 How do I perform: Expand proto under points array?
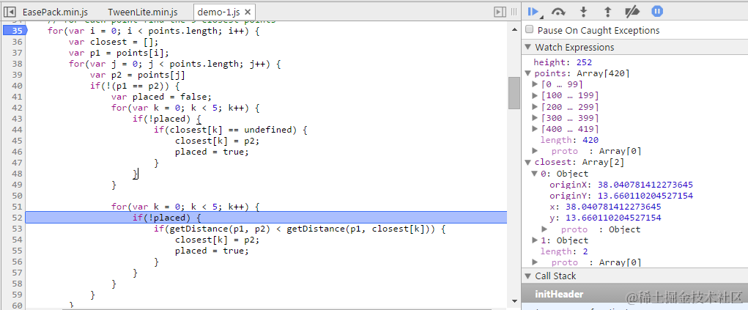[536, 151]
